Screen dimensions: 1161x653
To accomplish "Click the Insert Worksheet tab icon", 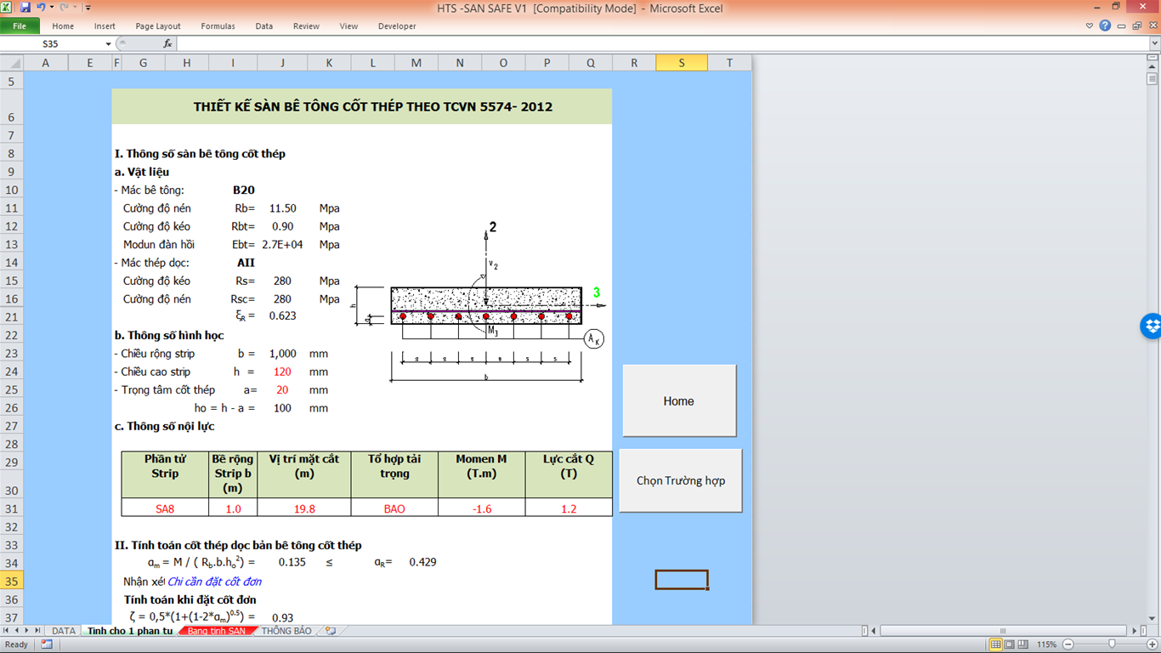I will pos(330,631).
